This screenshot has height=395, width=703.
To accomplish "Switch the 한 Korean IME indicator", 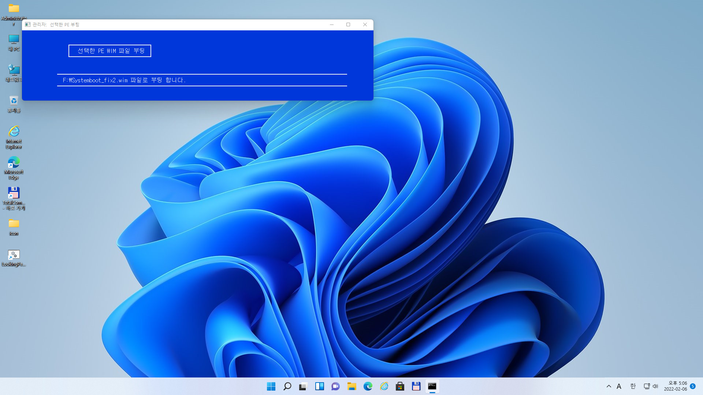I will (x=633, y=386).
